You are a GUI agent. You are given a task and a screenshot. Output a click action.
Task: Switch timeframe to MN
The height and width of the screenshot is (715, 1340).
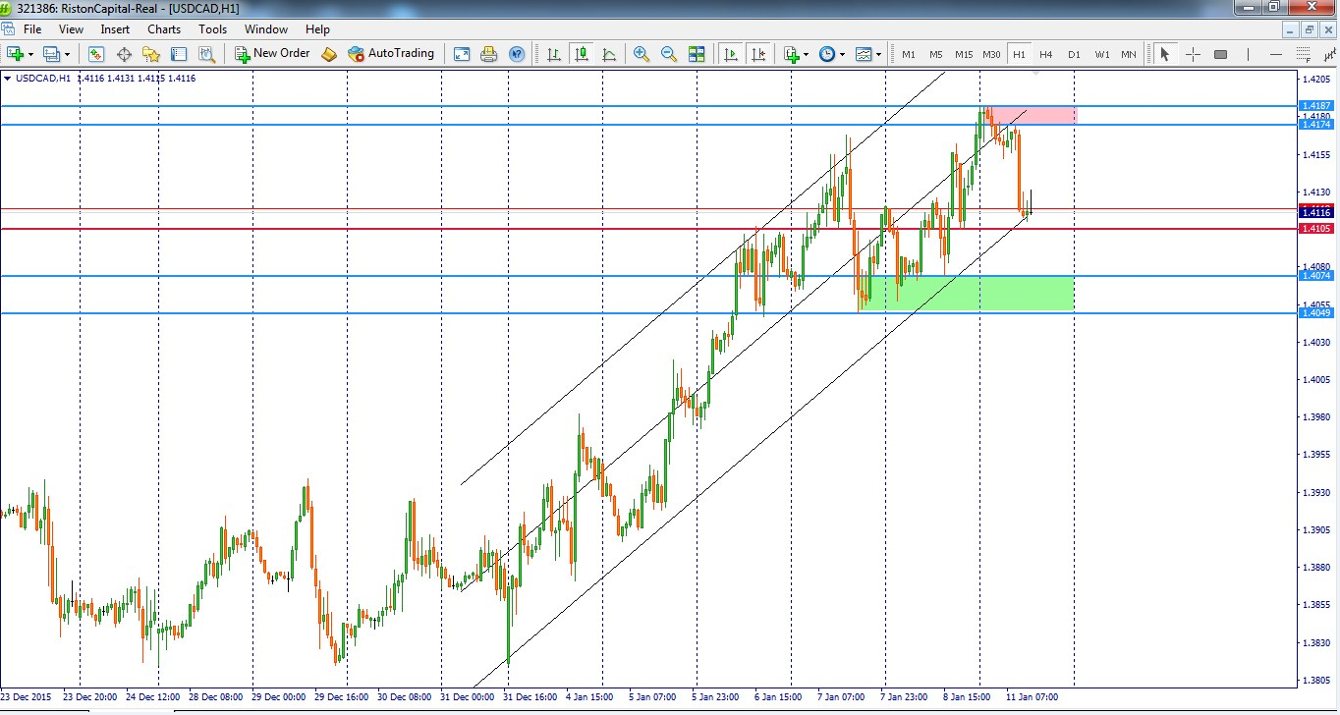1129,54
